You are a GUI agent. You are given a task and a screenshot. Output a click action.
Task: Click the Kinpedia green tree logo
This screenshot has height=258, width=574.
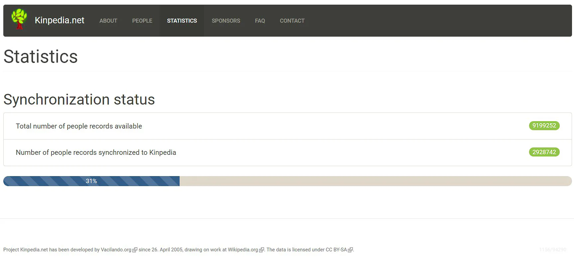coord(19,19)
